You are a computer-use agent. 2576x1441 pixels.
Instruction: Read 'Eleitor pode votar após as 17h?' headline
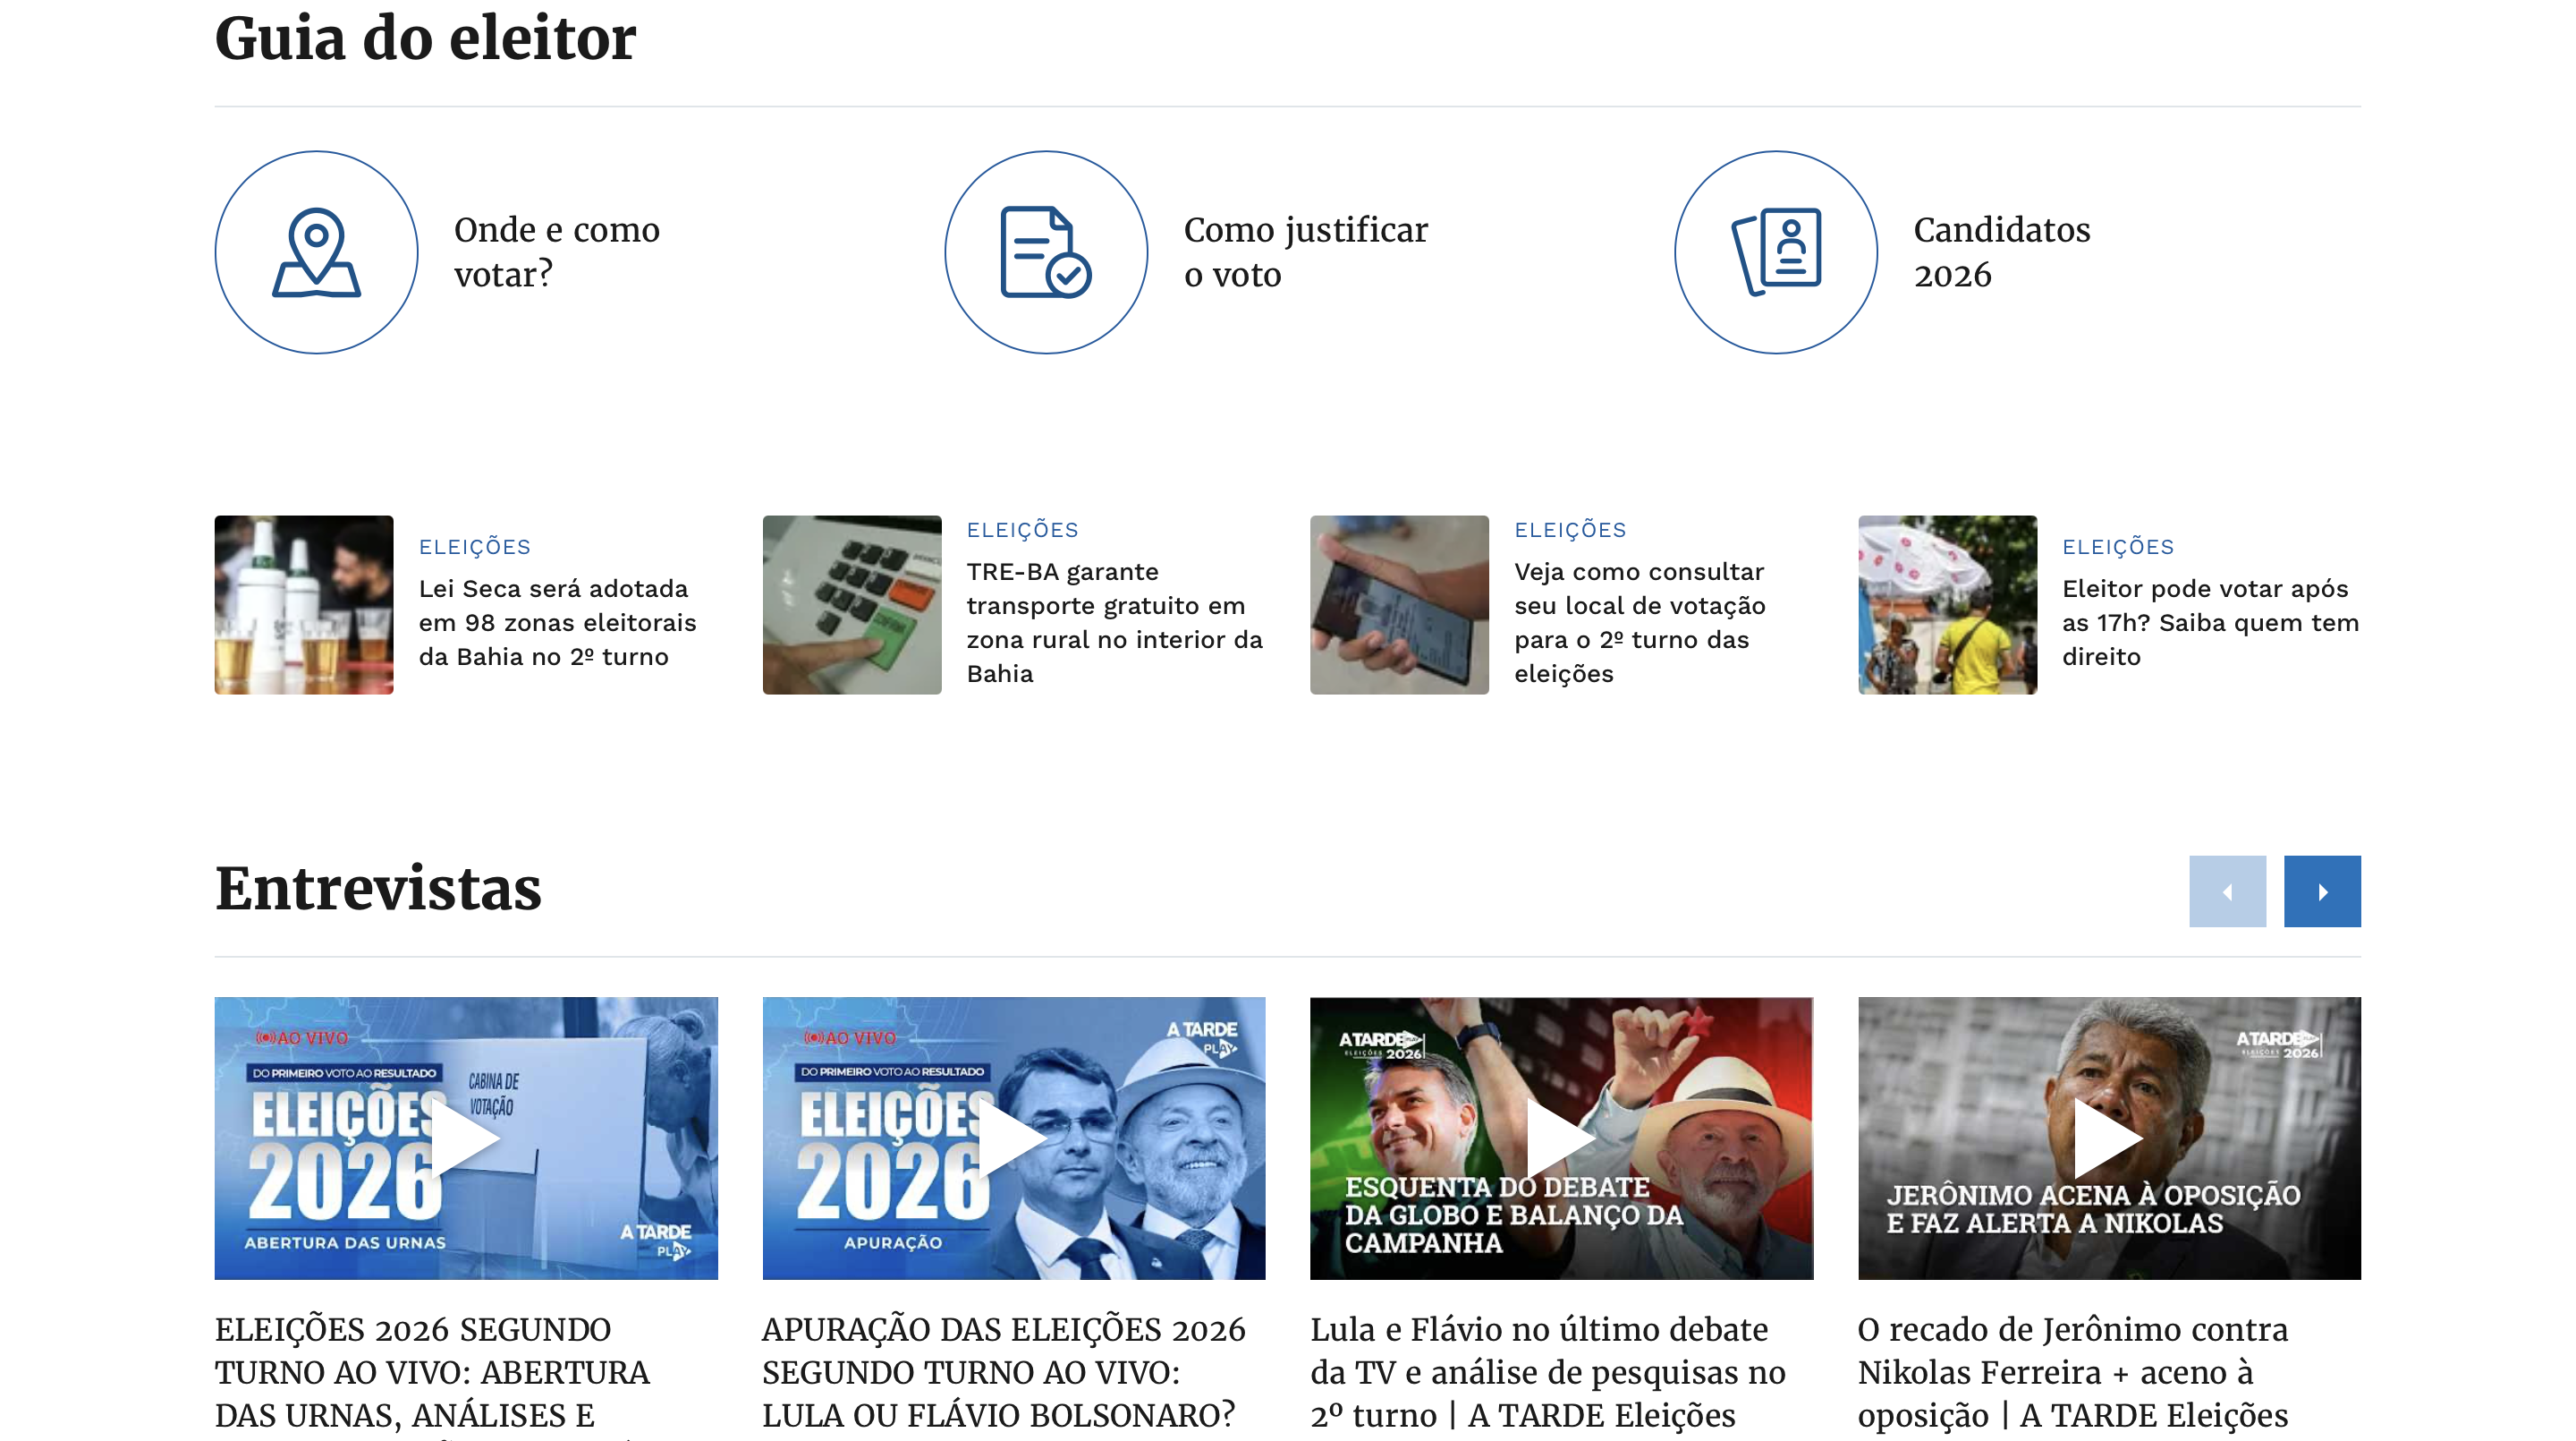tap(2210, 622)
